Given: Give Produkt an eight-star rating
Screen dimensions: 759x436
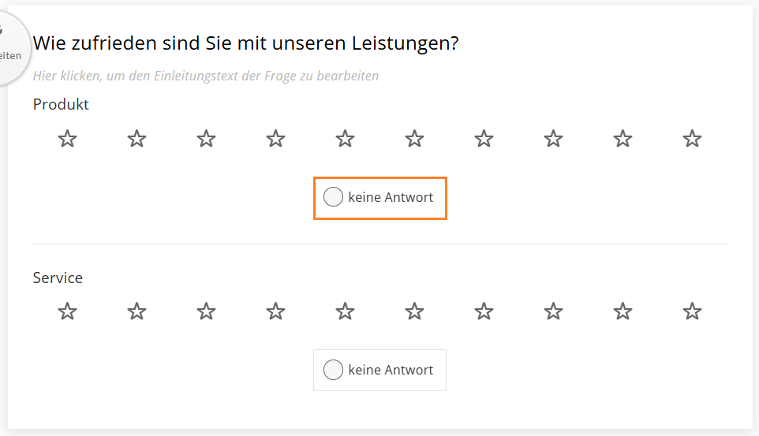Looking at the screenshot, I should coord(554,140).
